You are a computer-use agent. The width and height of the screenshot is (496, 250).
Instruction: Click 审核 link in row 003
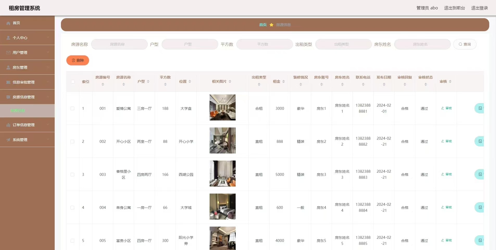pyautogui.click(x=447, y=174)
